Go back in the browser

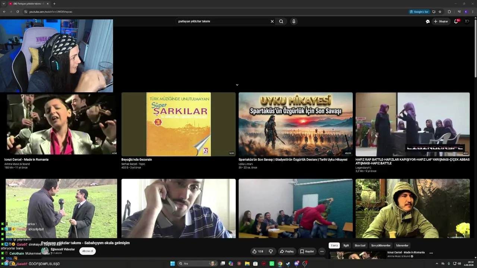point(4,12)
